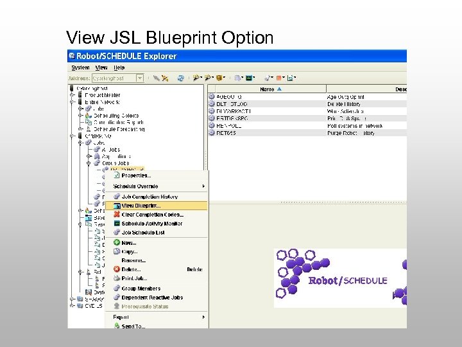Click the red X Delete icon
The width and height of the screenshot is (462, 347).
(117, 269)
